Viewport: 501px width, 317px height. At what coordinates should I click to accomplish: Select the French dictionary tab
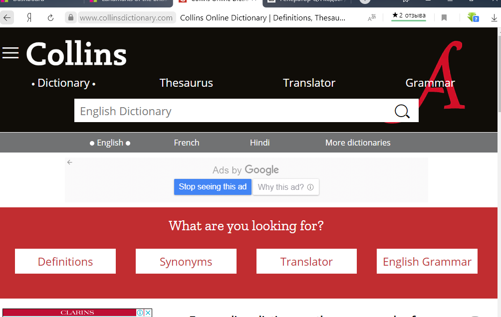pyautogui.click(x=187, y=143)
